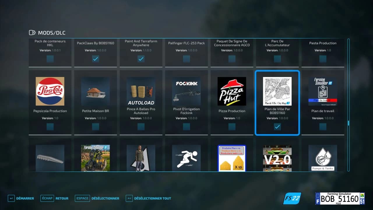The height and width of the screenshot is (210, 373).
Task: Check the Pizza Production checkbox
Action: 232,127
